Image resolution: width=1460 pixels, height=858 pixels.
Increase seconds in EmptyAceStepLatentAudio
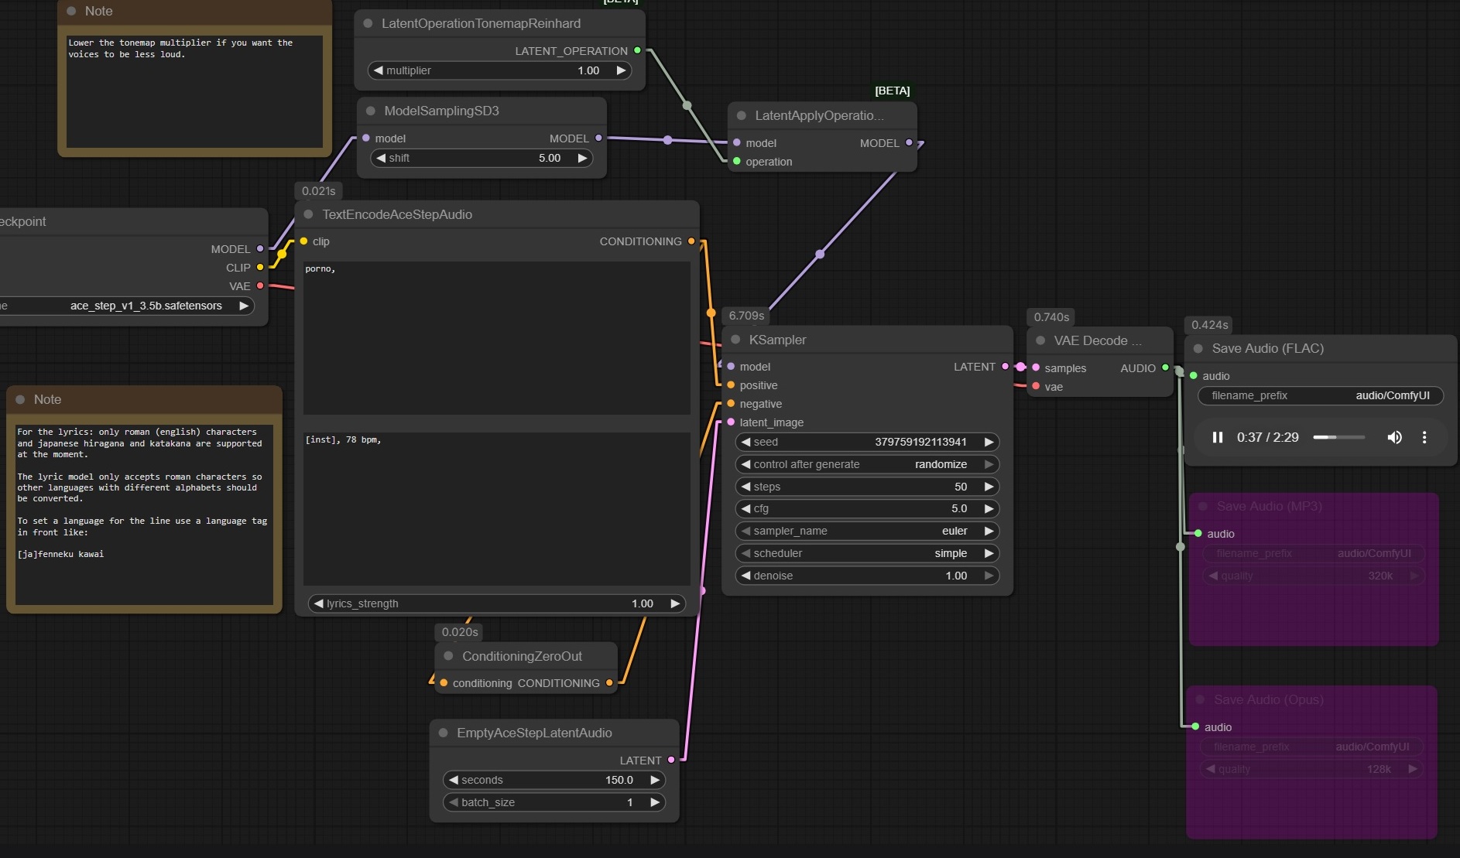point(655,780)
